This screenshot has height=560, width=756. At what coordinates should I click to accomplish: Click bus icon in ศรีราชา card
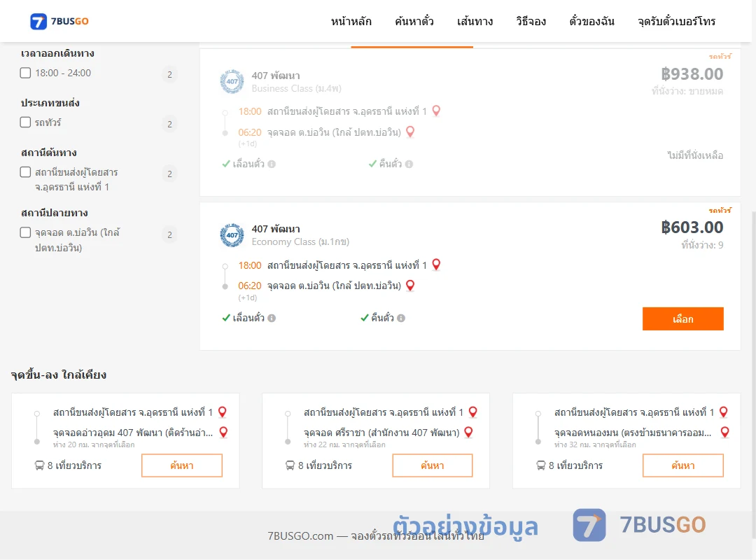point(290,465)
